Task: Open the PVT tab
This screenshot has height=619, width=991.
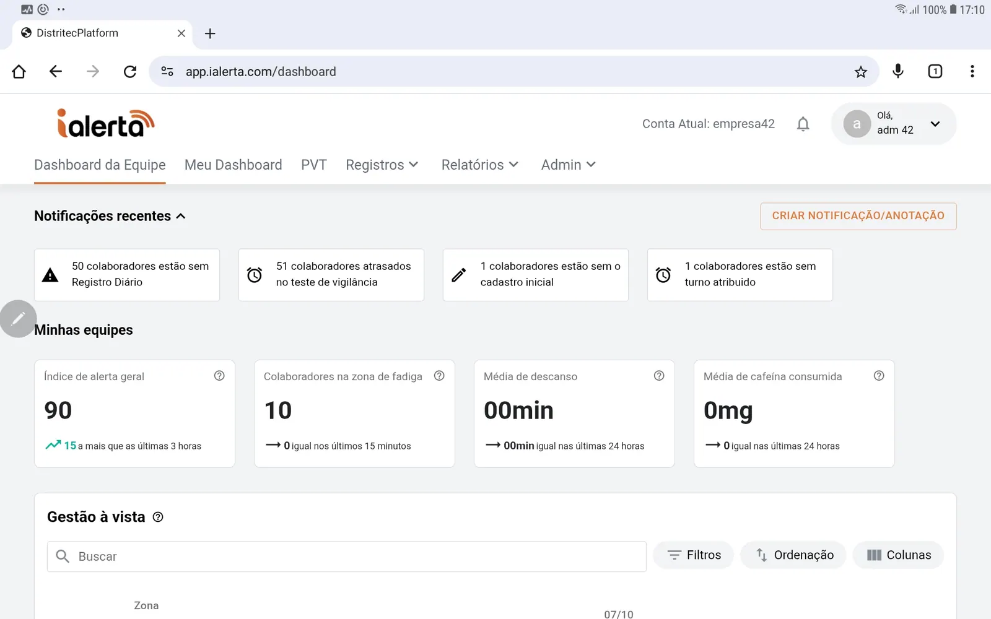Action: [314, 165]
